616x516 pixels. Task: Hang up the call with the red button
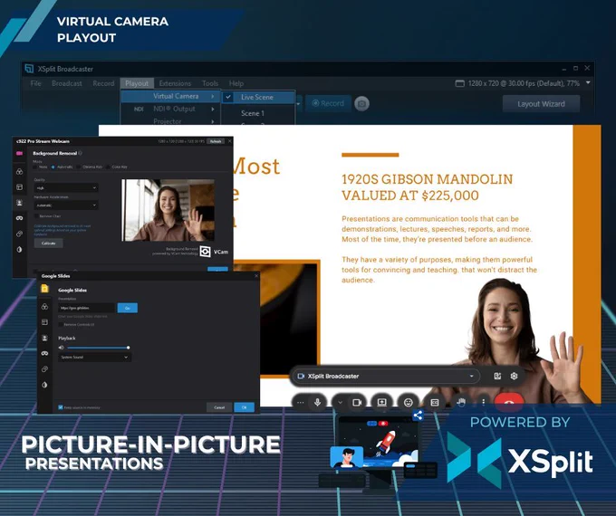point(509,402)
